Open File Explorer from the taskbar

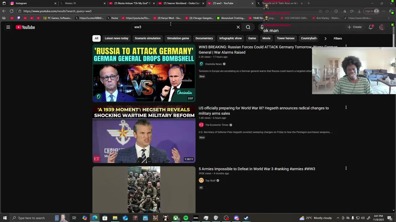(115, 218)
